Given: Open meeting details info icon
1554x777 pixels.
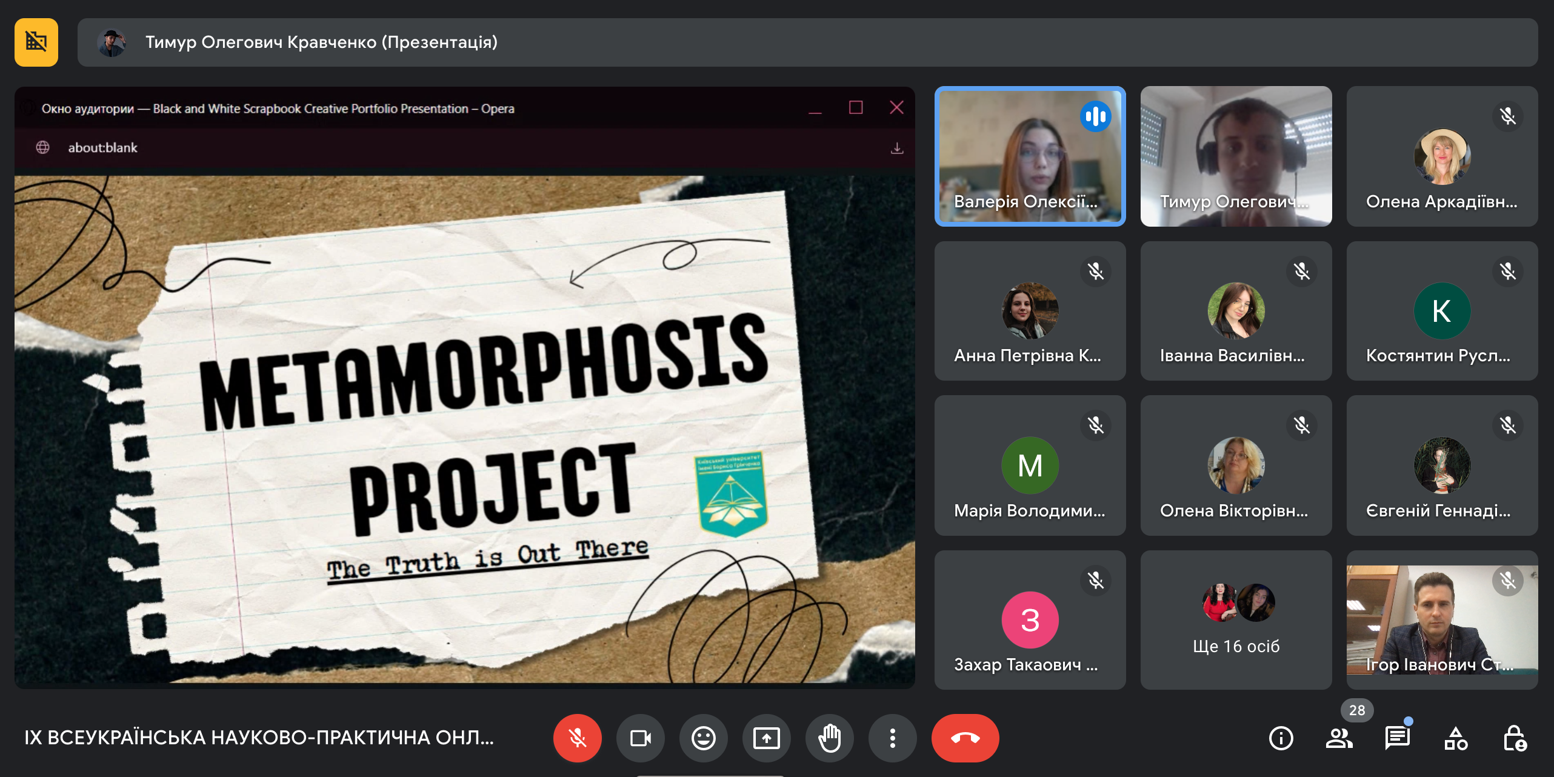Looking at the screenshot, I should click(1281, 738).
